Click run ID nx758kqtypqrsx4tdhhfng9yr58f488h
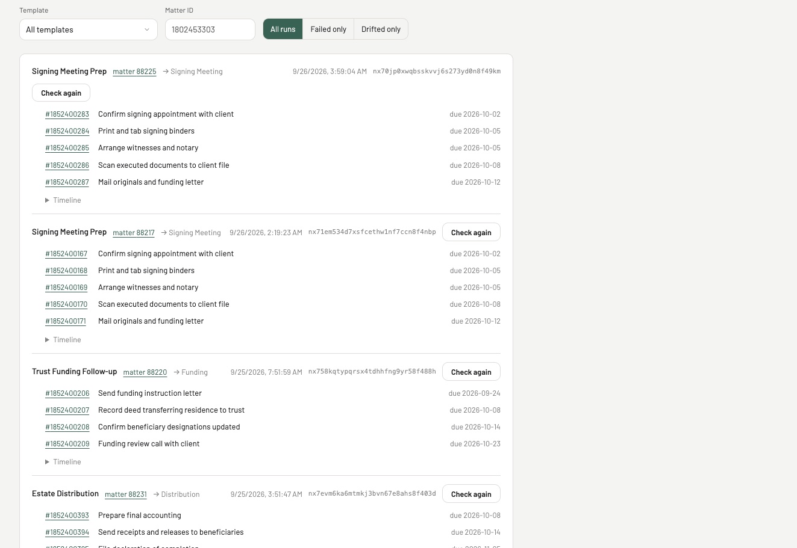 coord(372,372)
